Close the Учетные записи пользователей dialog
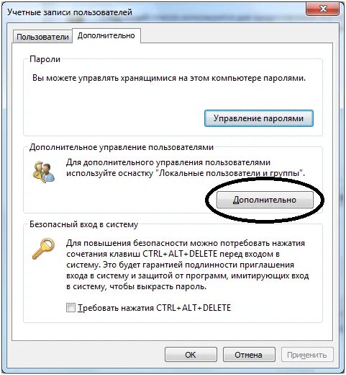 coord(322,9)
